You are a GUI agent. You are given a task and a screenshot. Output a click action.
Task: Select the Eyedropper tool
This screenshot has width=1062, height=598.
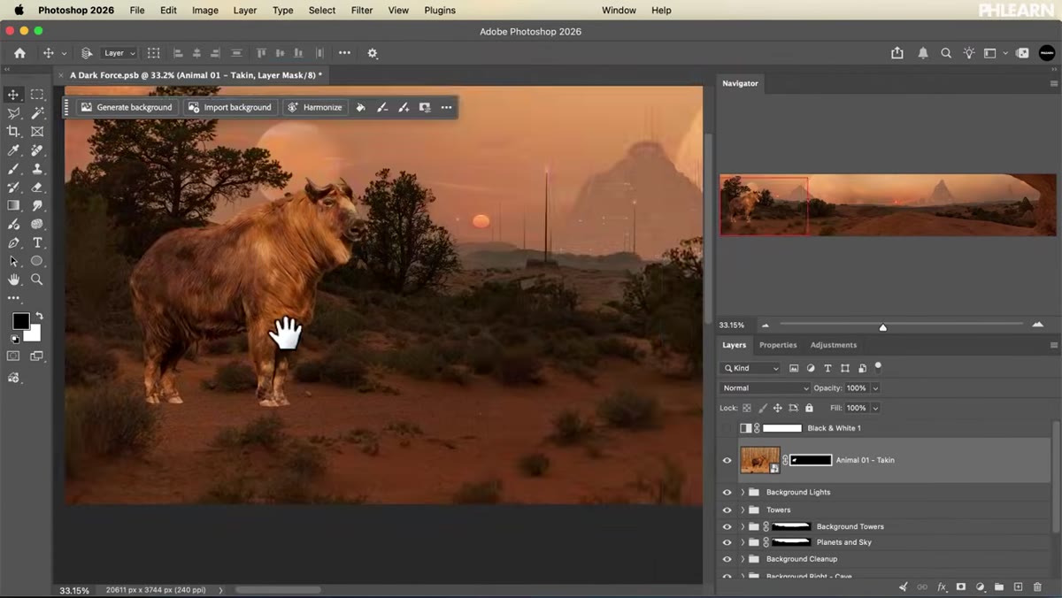[13, 150]
